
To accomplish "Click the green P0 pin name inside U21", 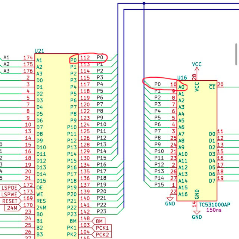I will 73,60.
